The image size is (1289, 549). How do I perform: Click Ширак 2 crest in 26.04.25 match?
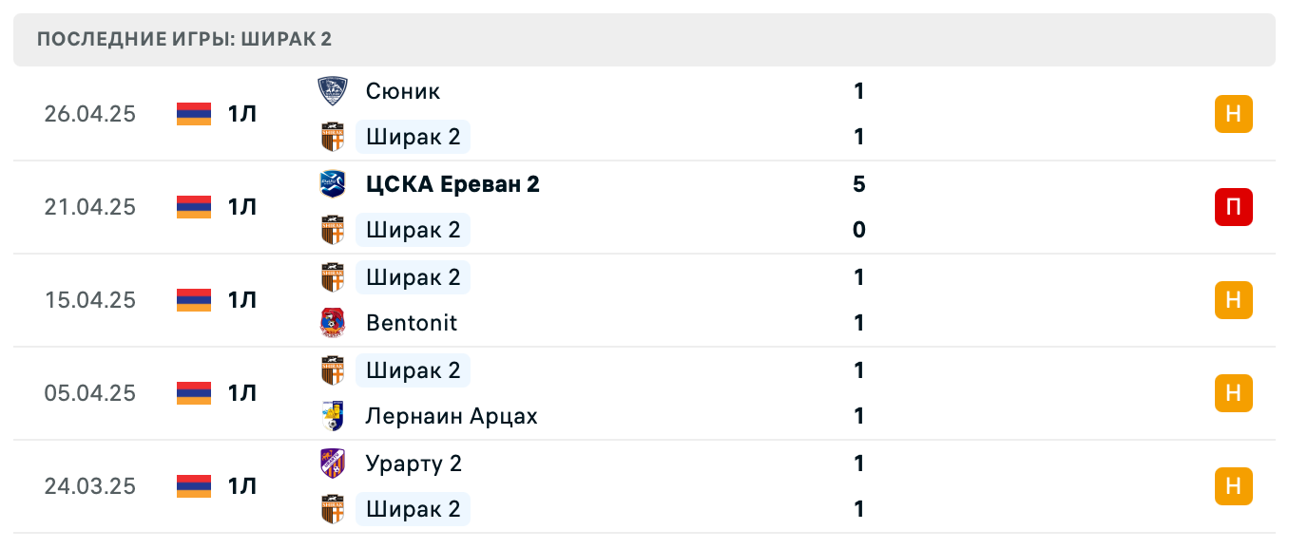[333, 137]
